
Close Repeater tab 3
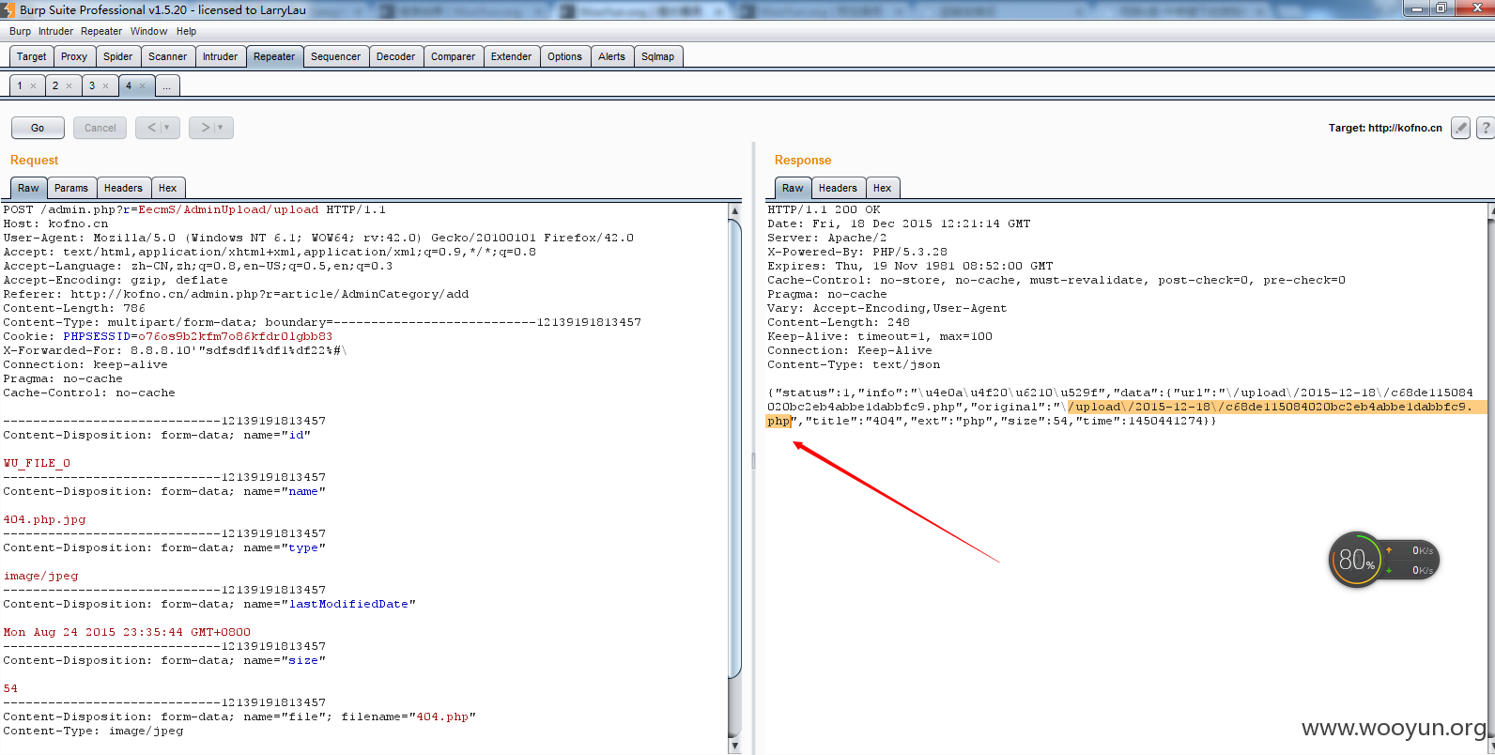tap(105, 86)
